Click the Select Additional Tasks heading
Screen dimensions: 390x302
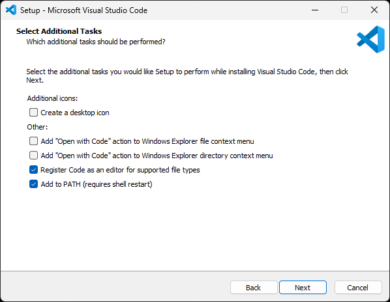59,31
